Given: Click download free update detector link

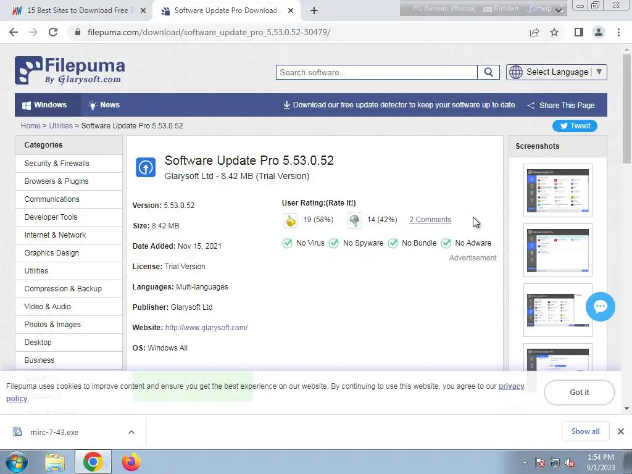Looking at the screenshot, I should (x=399, y=105).
